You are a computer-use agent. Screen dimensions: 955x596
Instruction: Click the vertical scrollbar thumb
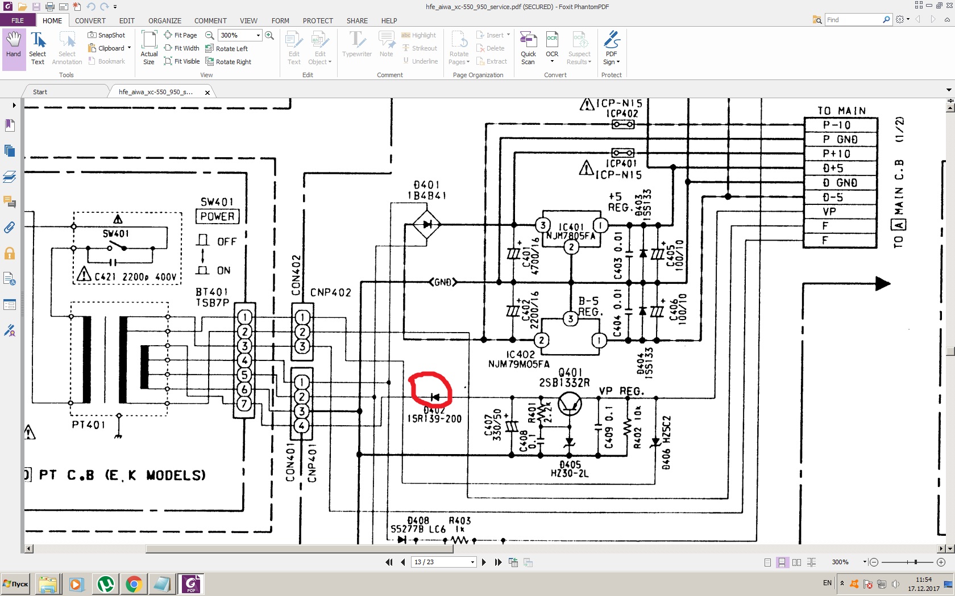coord(950,351)
